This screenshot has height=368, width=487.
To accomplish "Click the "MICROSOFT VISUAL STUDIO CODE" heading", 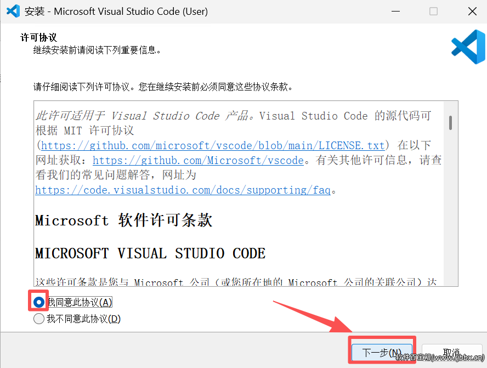I will click(150, 253).
